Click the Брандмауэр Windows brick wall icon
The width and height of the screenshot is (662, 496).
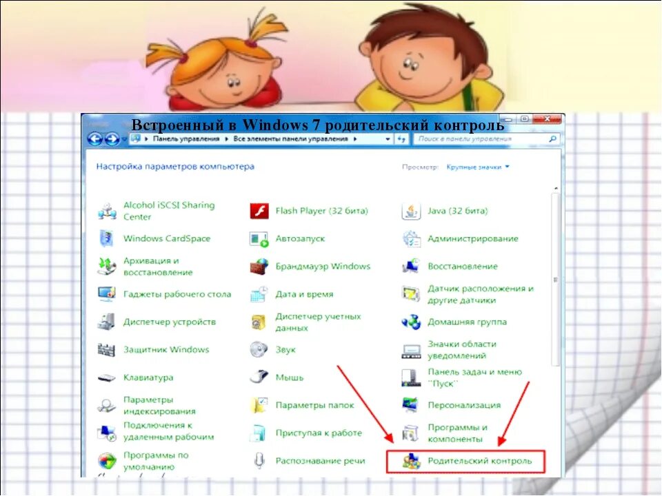(259, 267)
